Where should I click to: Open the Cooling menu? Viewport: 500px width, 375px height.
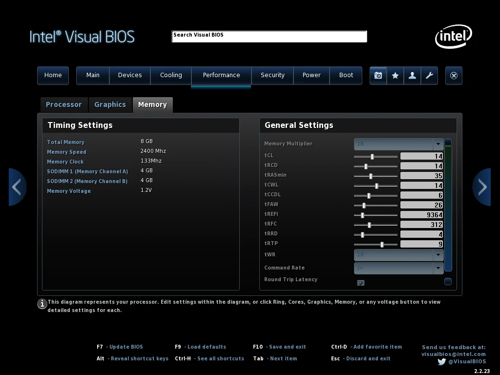(171, 75)
